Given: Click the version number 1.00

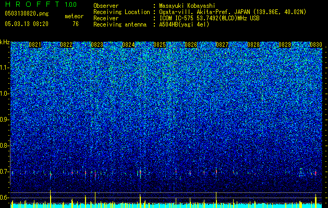Looking at the screenshot, I should click(71, 4).
